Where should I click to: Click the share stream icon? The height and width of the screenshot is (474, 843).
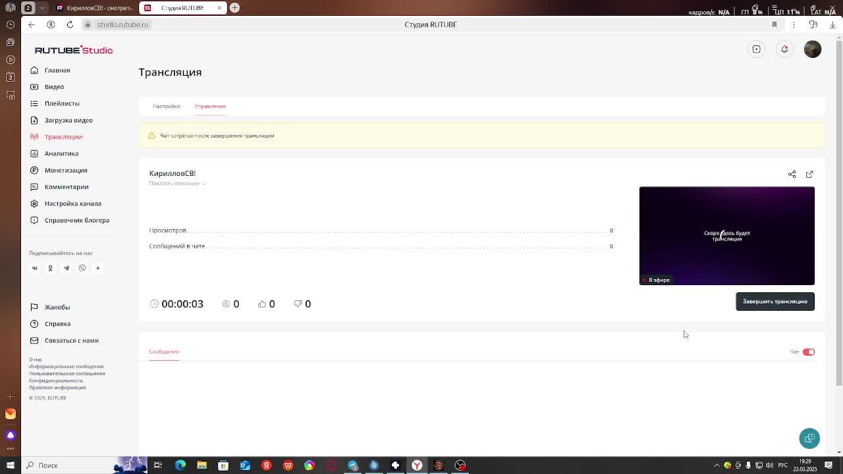pyautogui.click(x=792, y=174)
